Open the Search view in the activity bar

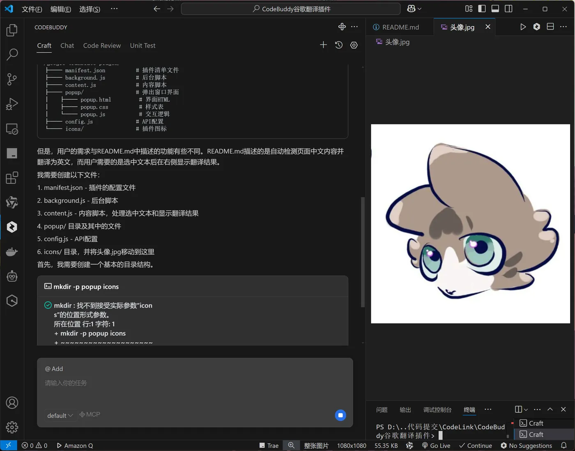pos(12,54)
